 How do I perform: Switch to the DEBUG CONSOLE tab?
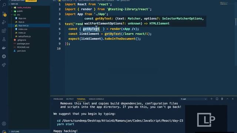click(x=96, y=99)
